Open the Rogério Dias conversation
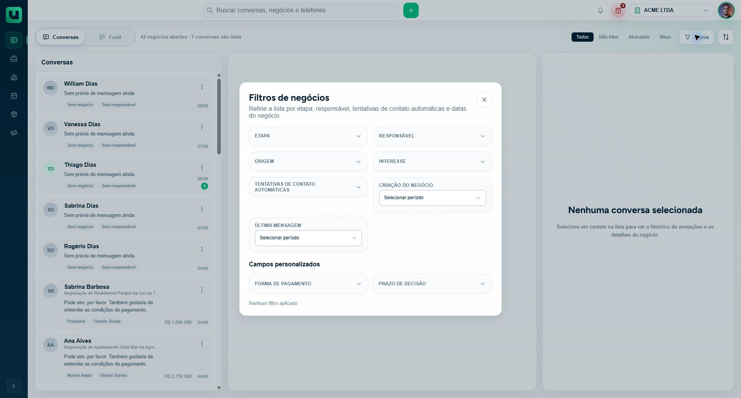 click(126, 256)
